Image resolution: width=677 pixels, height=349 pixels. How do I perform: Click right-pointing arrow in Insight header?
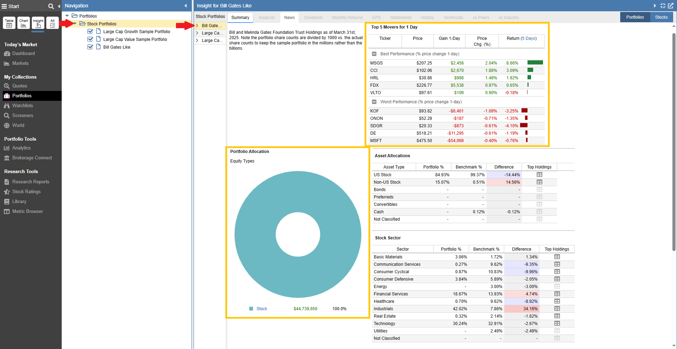point(655,6)
